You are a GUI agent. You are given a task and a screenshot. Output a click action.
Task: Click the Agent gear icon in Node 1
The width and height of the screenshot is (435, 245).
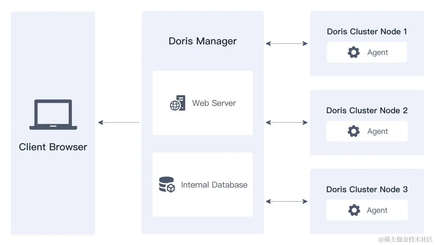(x=353, y=52)
